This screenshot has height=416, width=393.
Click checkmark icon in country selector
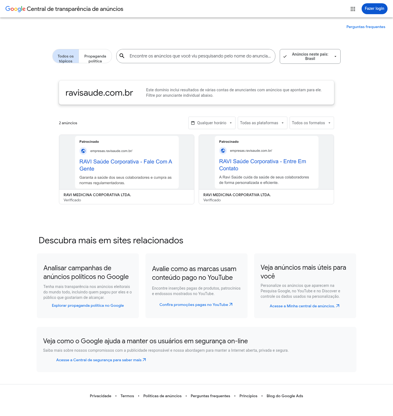285,56
